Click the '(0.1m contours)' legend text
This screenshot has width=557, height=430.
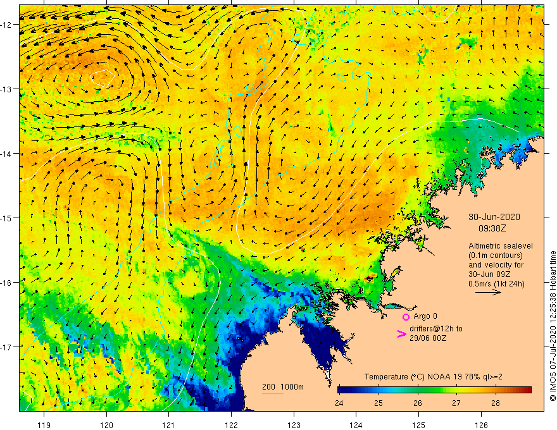coord(496,255)
